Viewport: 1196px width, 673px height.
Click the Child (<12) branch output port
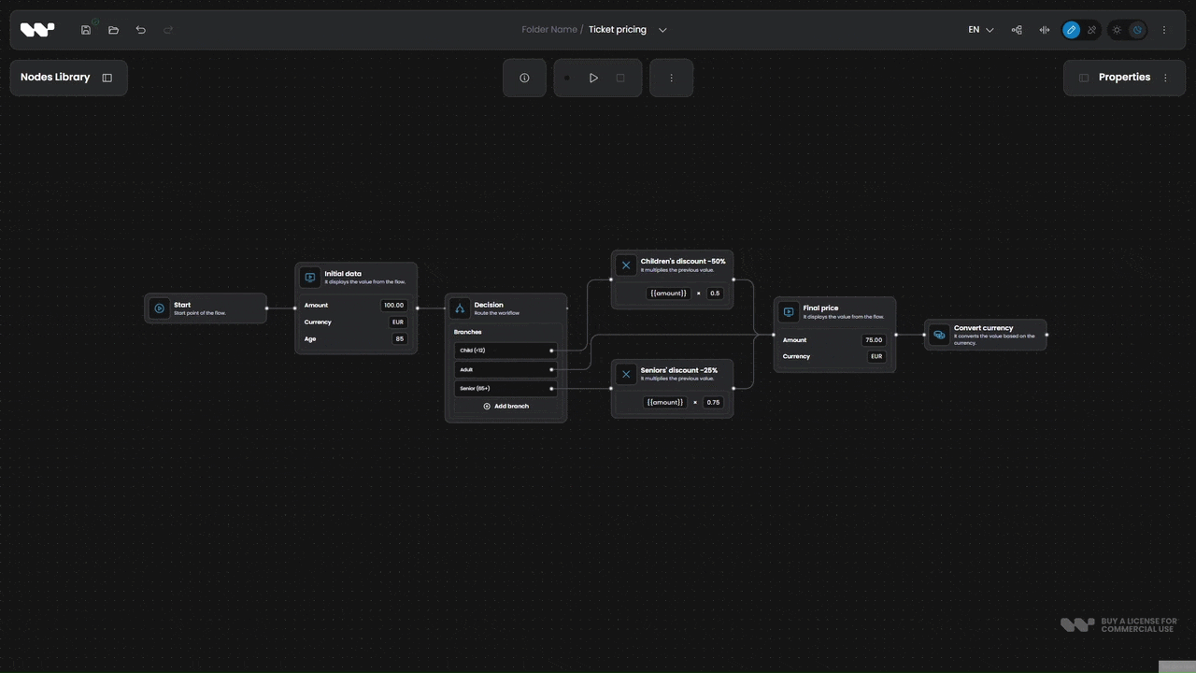(x=551, y=351)
